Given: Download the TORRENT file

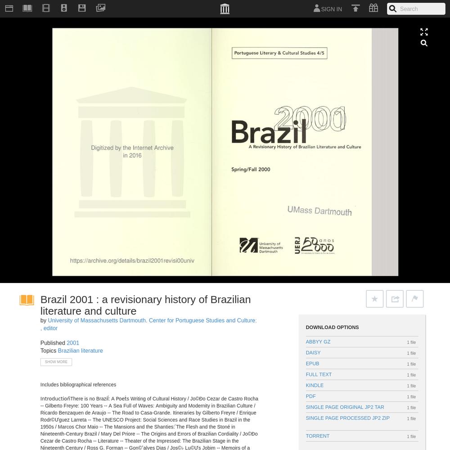Looking at the screenshot, I should [318, 436].
